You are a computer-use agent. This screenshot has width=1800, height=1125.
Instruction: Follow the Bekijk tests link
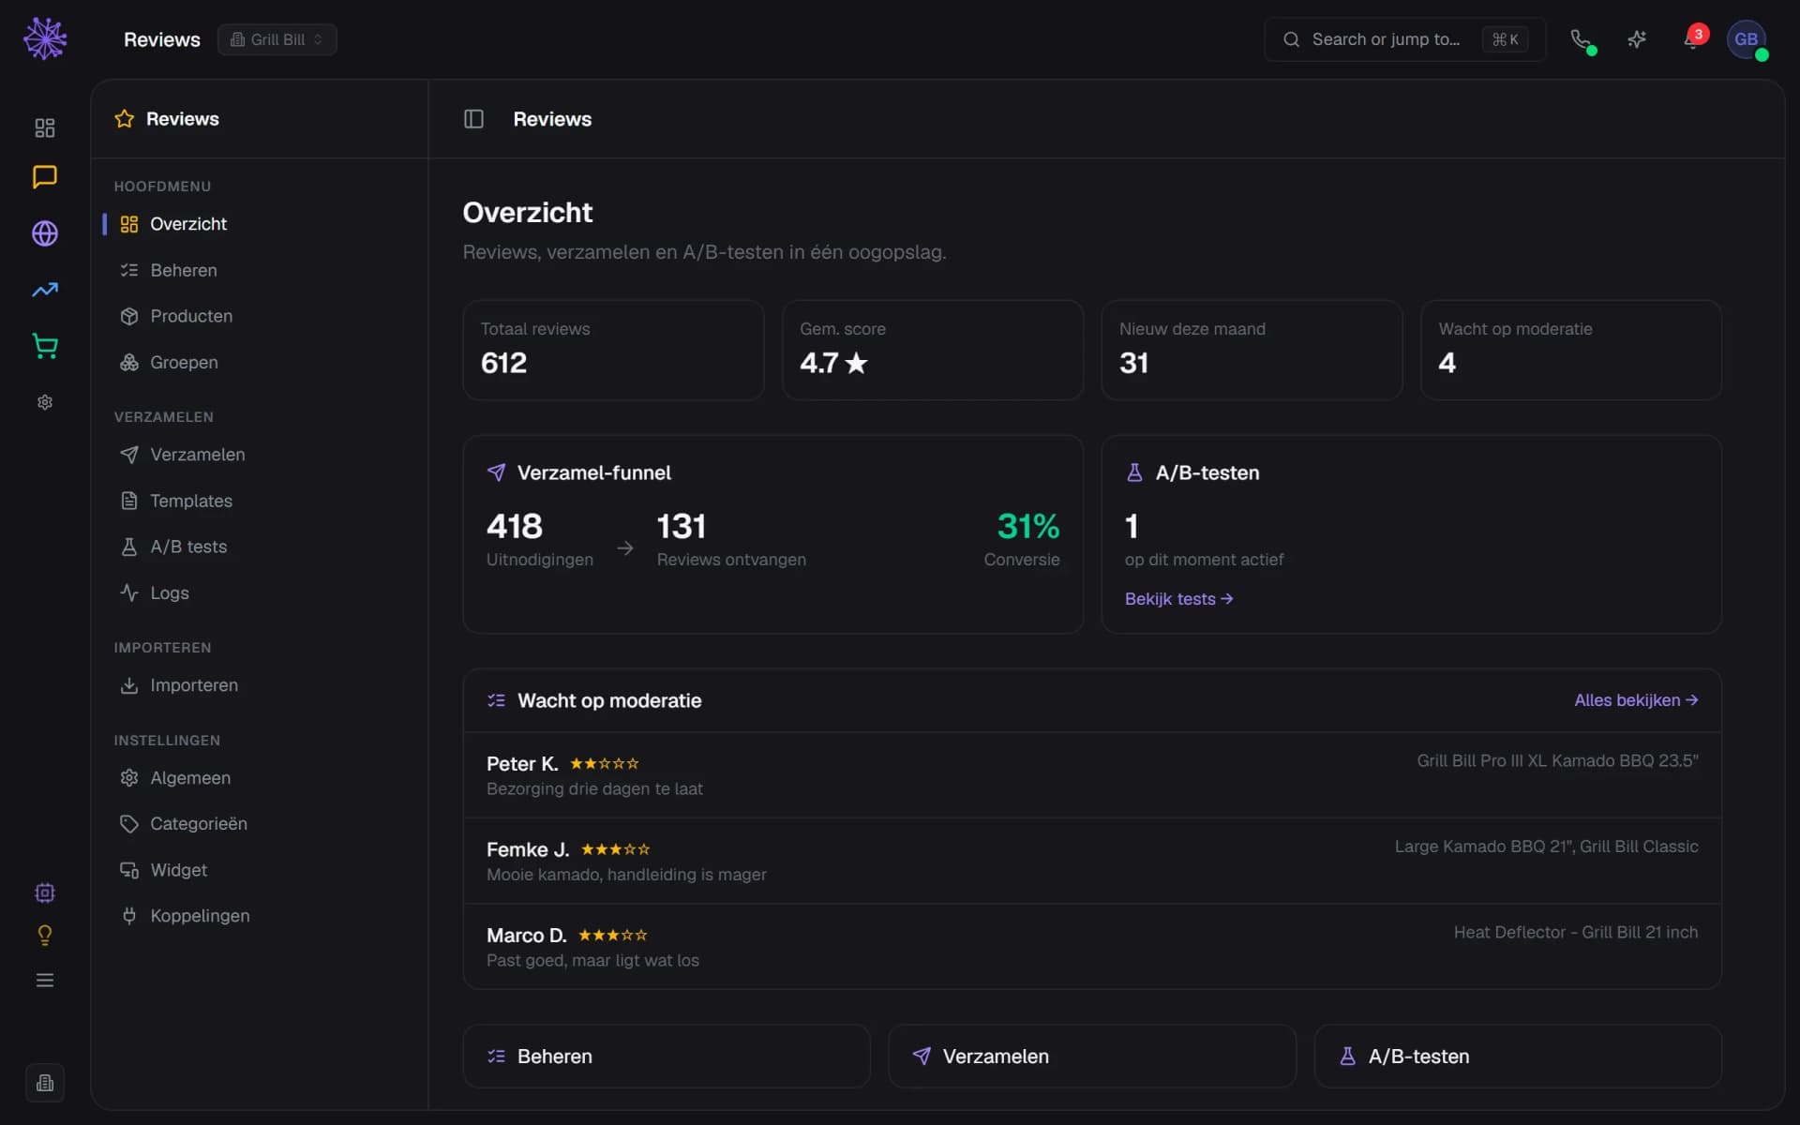pos(1178,599)
